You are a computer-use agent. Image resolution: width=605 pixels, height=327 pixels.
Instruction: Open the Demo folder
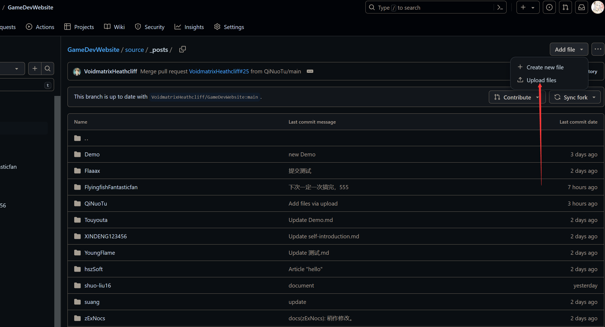pyautogui.click(x=92, y=154)
